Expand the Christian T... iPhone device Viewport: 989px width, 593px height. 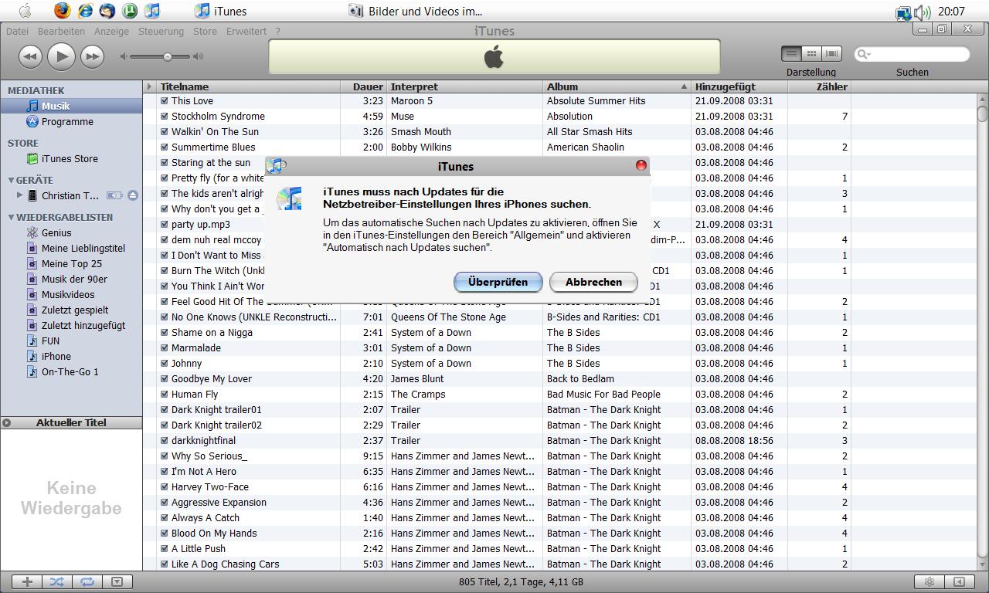(19, 195)
